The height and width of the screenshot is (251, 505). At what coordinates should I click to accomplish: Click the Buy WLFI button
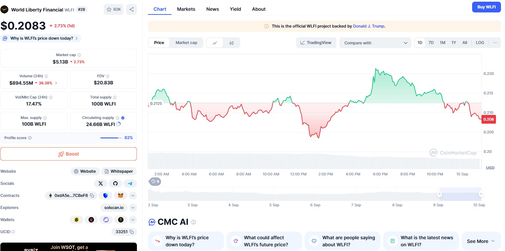[x=487, y=7]
